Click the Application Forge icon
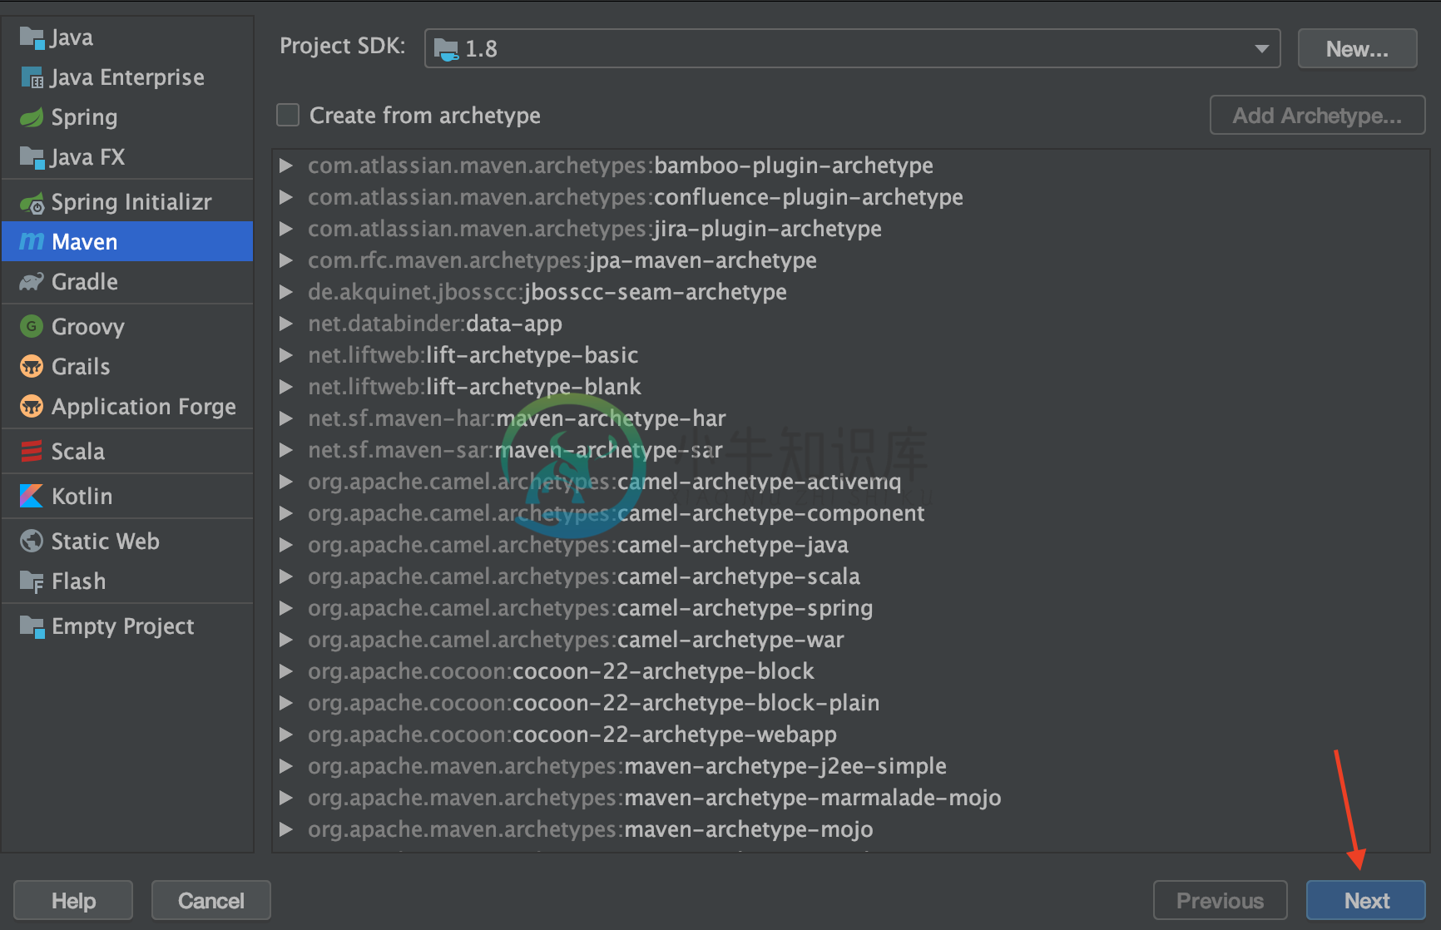The height and width of the screenshot is (930, 1441). click(x=32, y=406)
